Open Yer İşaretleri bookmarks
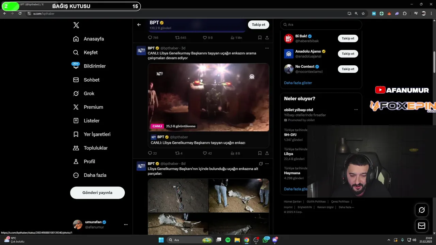 92,134
